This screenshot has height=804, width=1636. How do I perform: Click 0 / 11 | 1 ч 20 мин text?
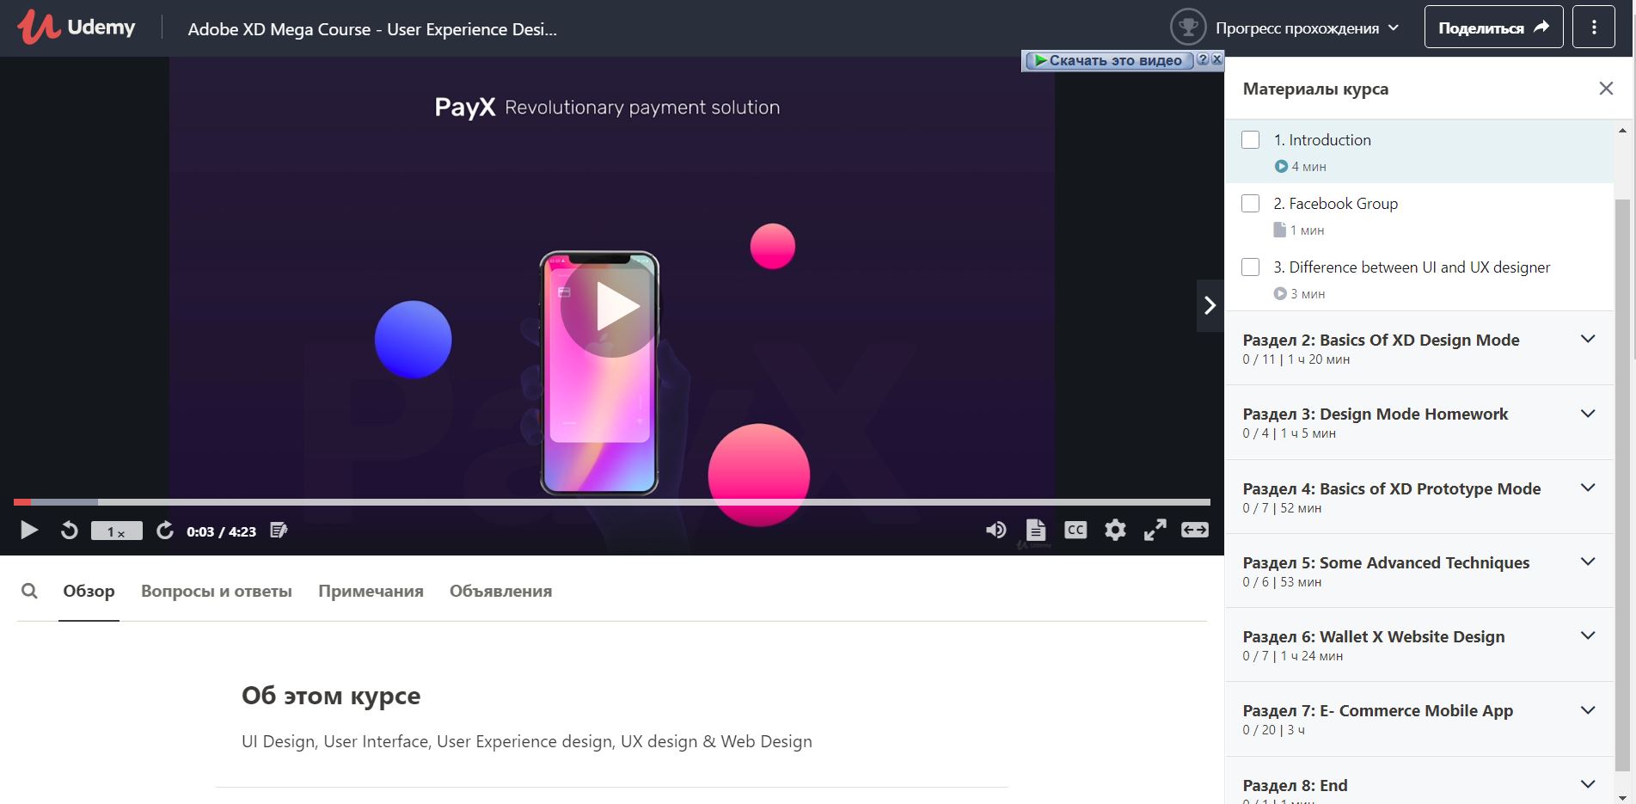[x=1296, y=359]
